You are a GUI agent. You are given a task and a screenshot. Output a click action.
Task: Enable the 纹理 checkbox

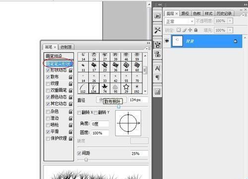click(x=48, y=84)
